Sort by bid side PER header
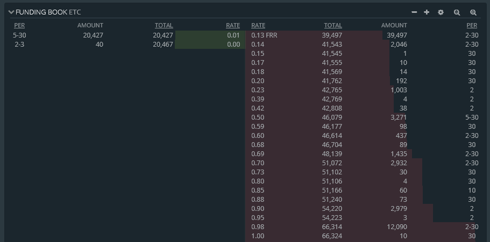Screen dimensions: 490x242 pyautogui.click(x=19, y=25)
